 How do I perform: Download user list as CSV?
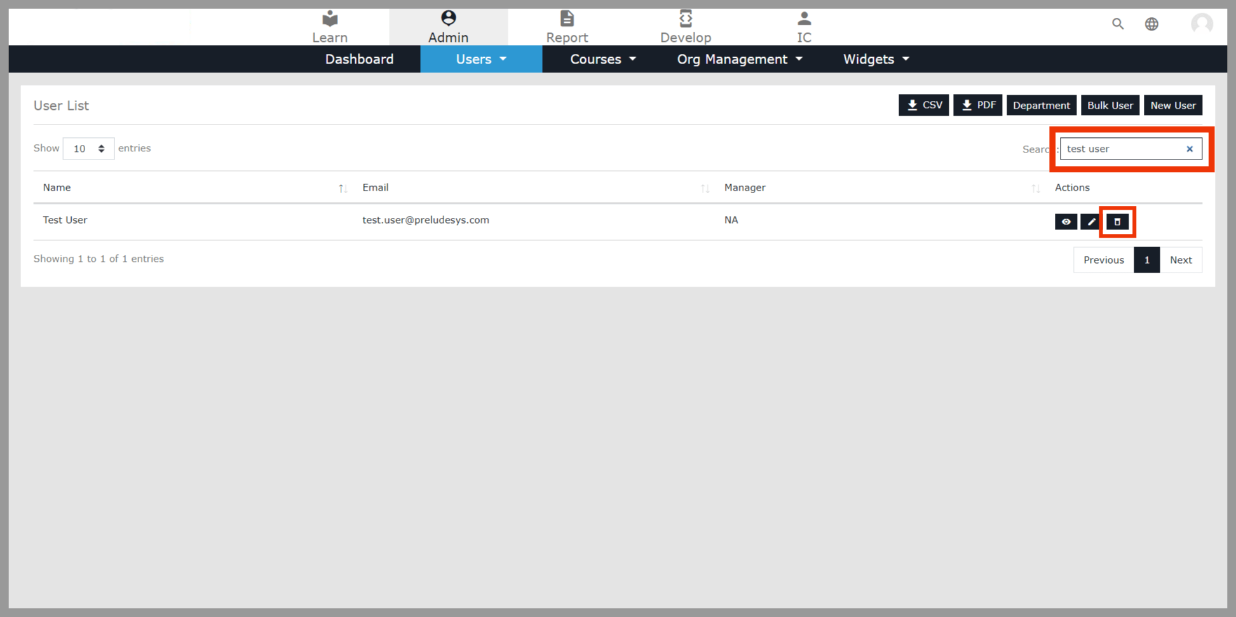[x=923, y=105]
